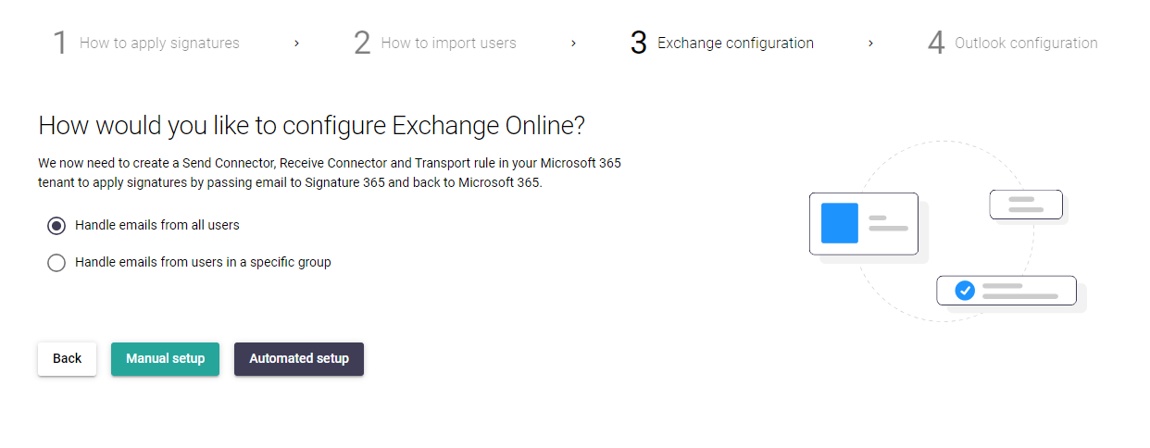Click the 'How would you like to configure' heading
This screenshot has width=1150, height=448.
(x=312, y=127)
